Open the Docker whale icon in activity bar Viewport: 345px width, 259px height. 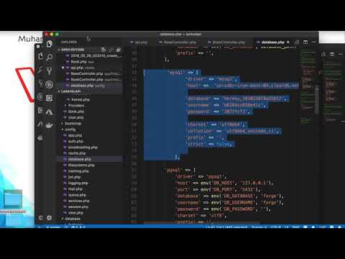[49, 125]
